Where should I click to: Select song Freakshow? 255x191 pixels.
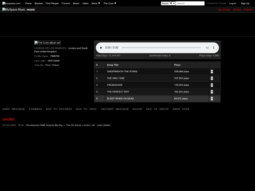point(115,85)
